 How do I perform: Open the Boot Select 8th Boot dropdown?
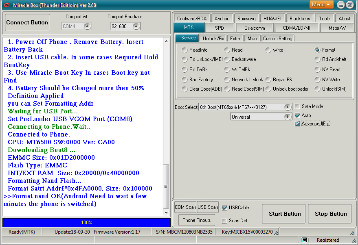pyautogui.click(x=288, y=107)
